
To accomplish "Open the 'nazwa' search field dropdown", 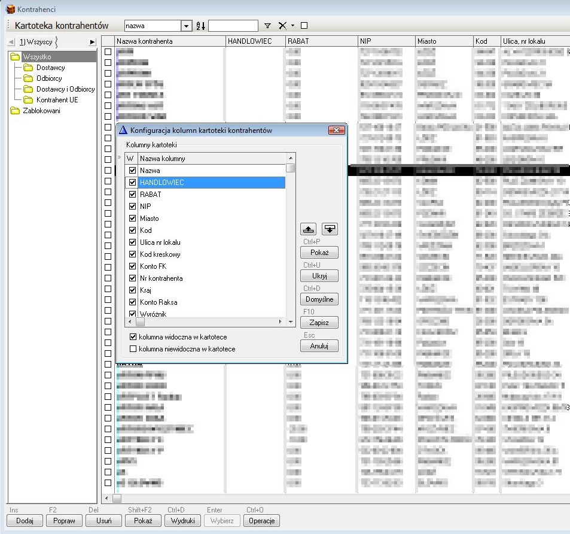I will [x=186, y=26].
